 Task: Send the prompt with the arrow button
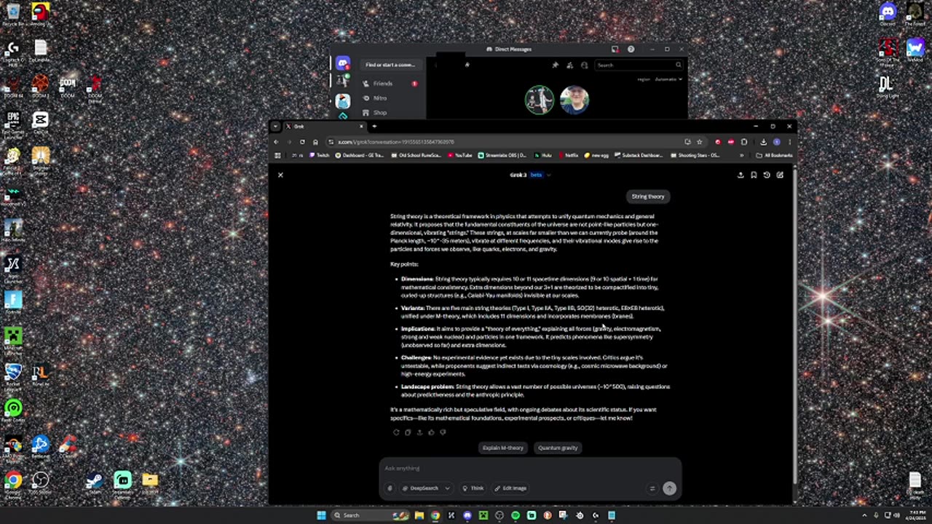pyautogui.click(x=669, y=488)
